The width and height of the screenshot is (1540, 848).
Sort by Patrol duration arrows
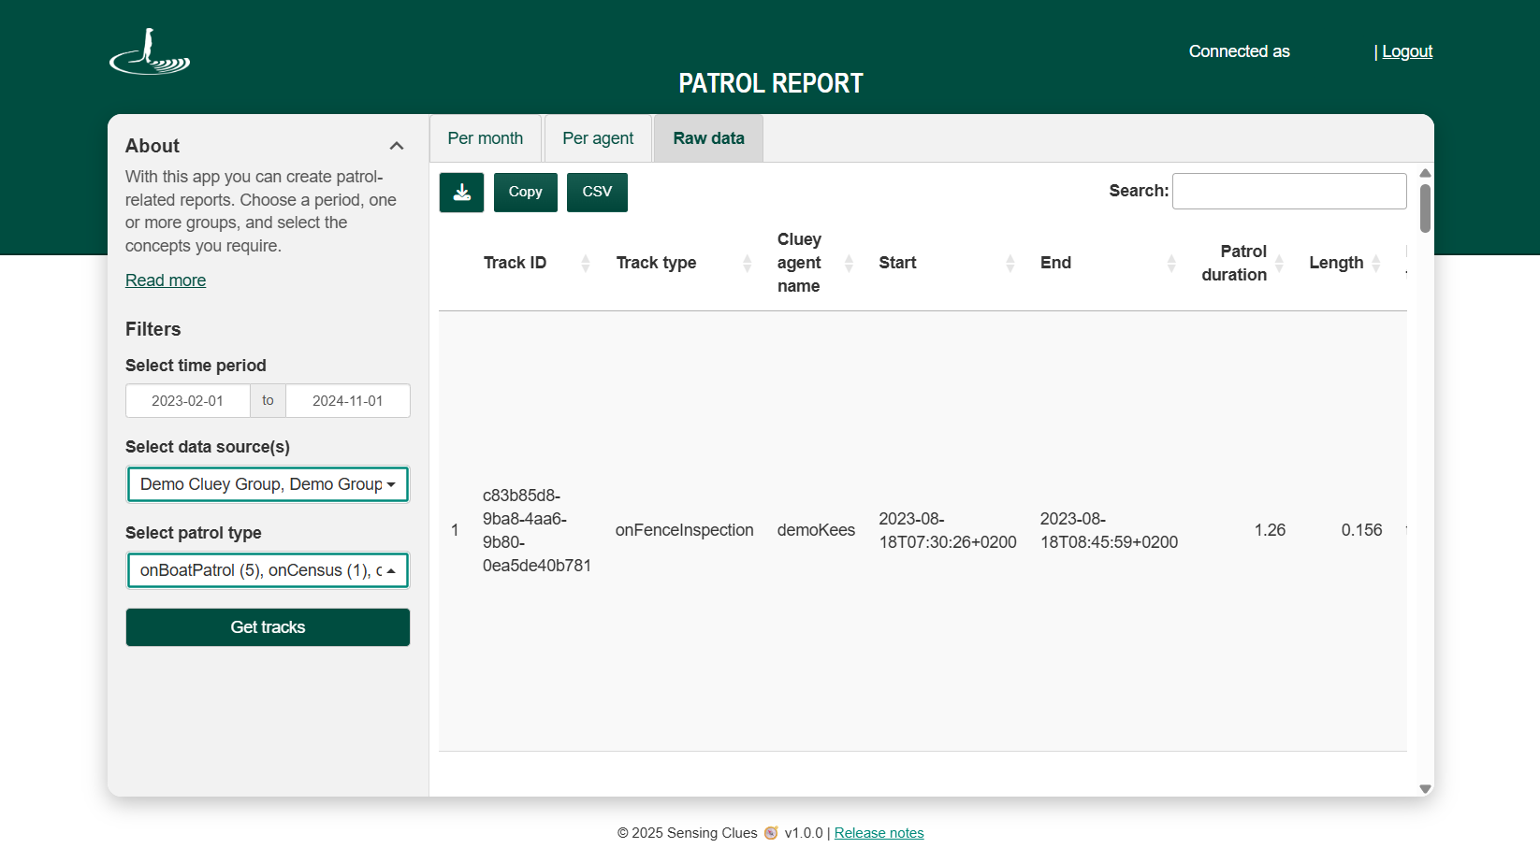pyautogui.click(x=1279, y=264)
